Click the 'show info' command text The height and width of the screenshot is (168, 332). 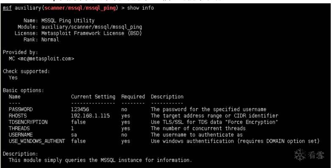click(141, 8)
